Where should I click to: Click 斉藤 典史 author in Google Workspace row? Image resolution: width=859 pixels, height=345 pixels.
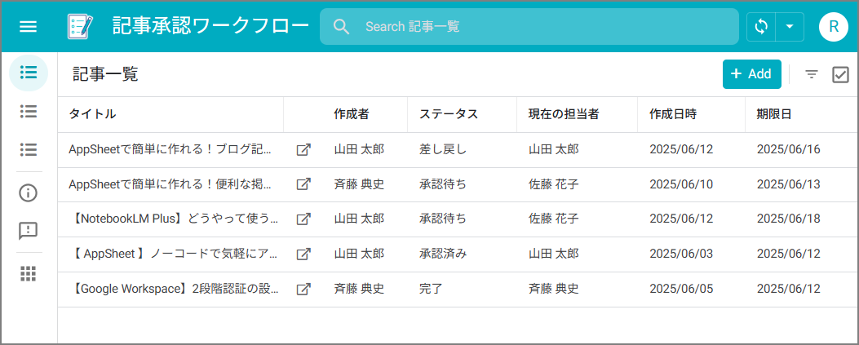click(359, 289)
